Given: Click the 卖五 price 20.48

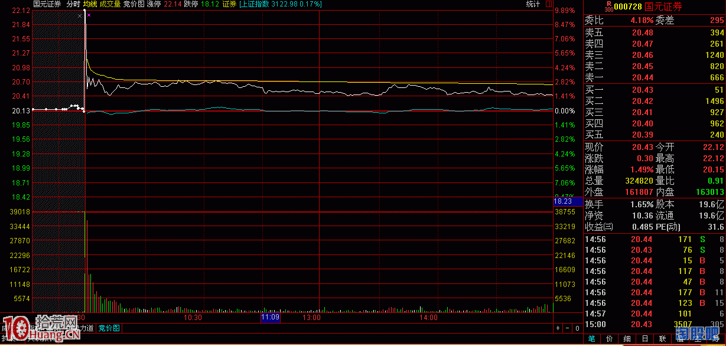Looking at the screenshot, I should (643, 32).
